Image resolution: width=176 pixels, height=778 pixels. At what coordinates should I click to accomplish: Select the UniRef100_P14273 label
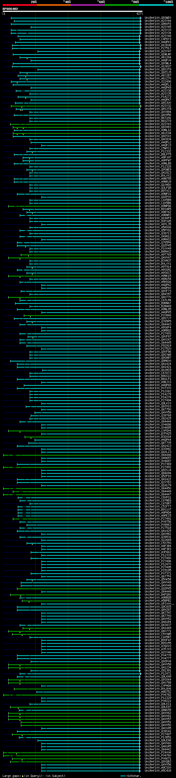click(x=158, y=97)
